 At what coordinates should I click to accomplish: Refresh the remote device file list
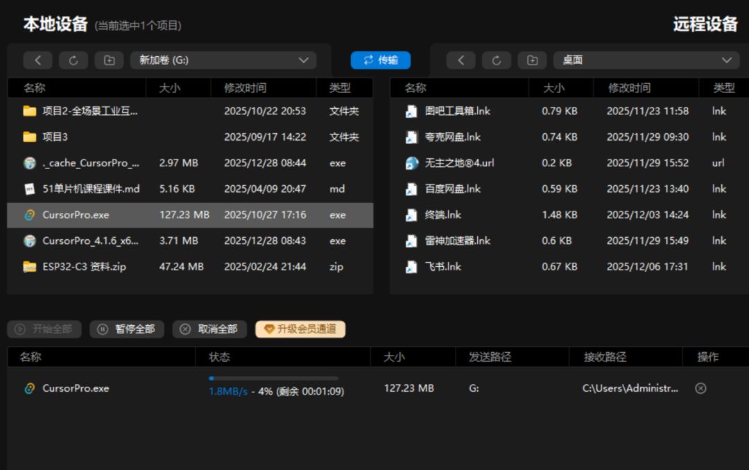click(497, 60)
